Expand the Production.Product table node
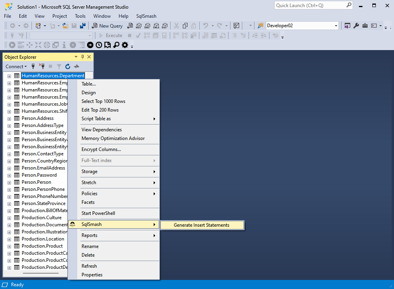The height and width of the screenshot is (289, 394). [x=9, y=246]
